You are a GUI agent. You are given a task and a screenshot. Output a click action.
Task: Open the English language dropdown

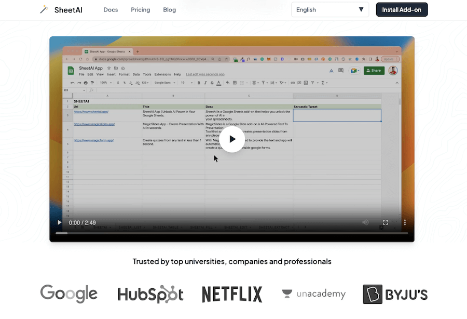coord(329,10)
